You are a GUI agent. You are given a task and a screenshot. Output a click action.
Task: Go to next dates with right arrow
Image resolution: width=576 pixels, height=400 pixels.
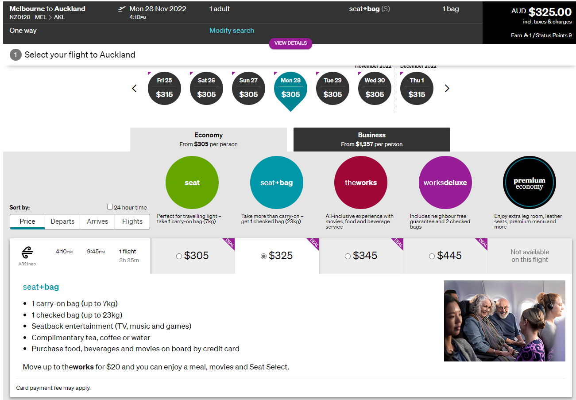[447, 88]
